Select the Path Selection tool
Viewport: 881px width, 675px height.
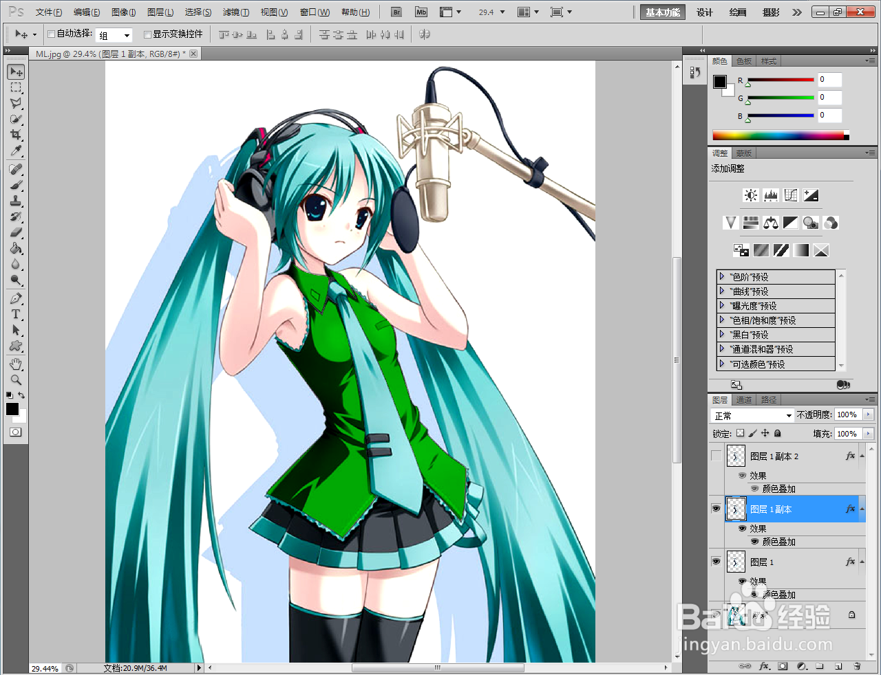(16, 330)
